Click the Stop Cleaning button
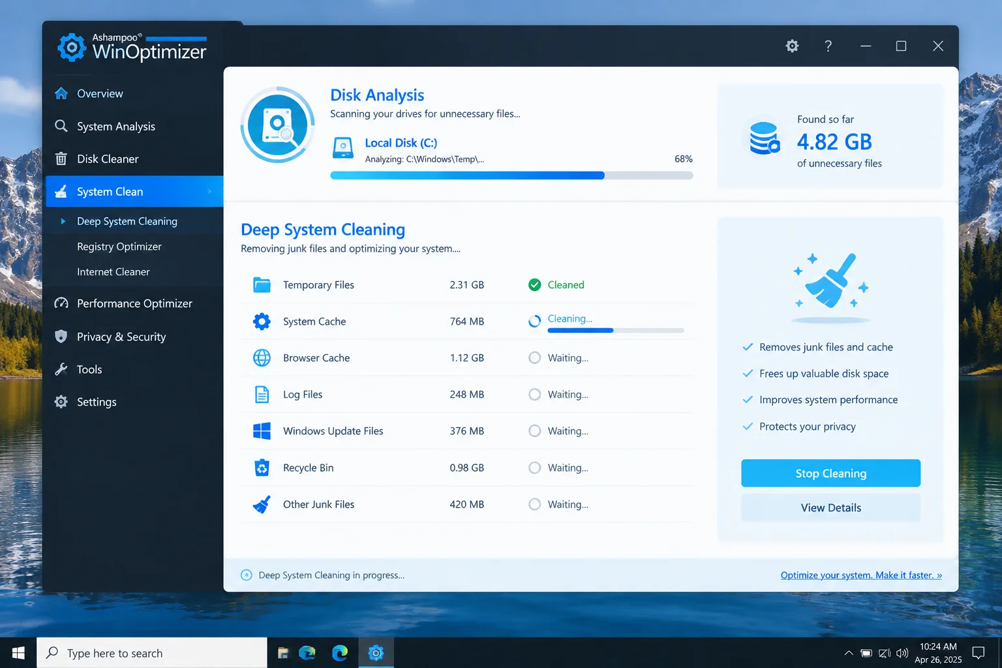 click(830, 473)
